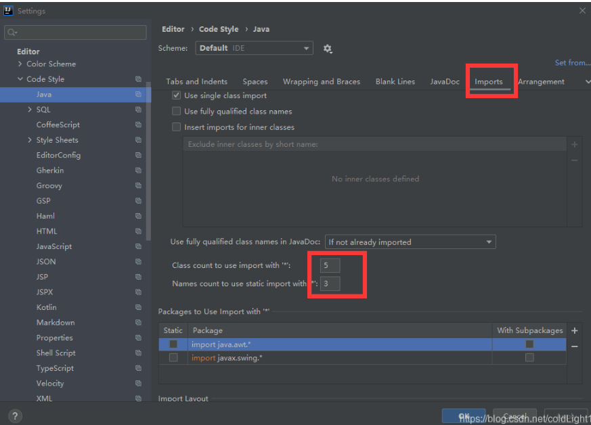Click the copy icon beside Shell Script
Image resolution: width=591 pixels, height=425 pixels.
[138, 353]
